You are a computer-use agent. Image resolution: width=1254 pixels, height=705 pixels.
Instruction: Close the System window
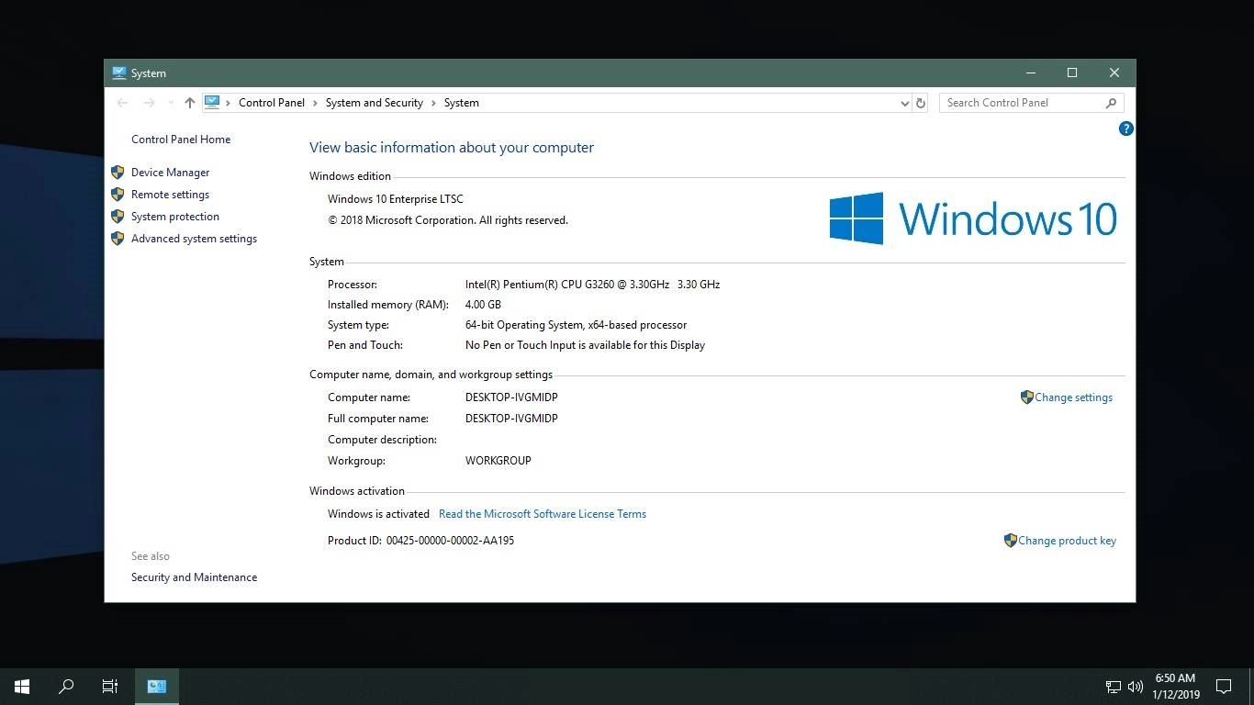pyautogui.click(x=1114, y=73)
